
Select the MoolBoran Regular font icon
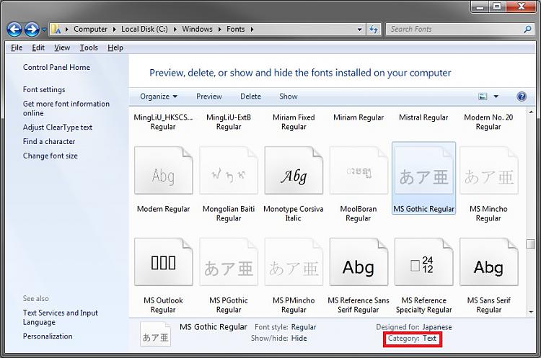(359, 171)
